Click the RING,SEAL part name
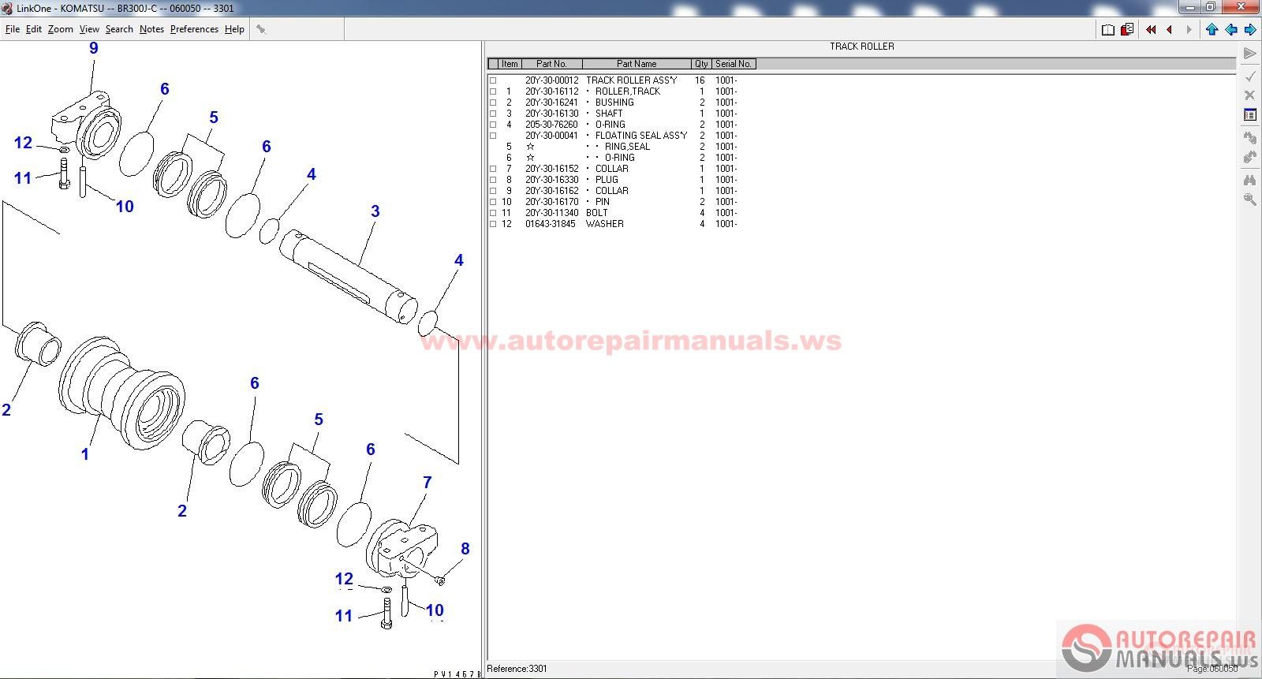The height and width of the screenshot is (679, 1262). 628,147
